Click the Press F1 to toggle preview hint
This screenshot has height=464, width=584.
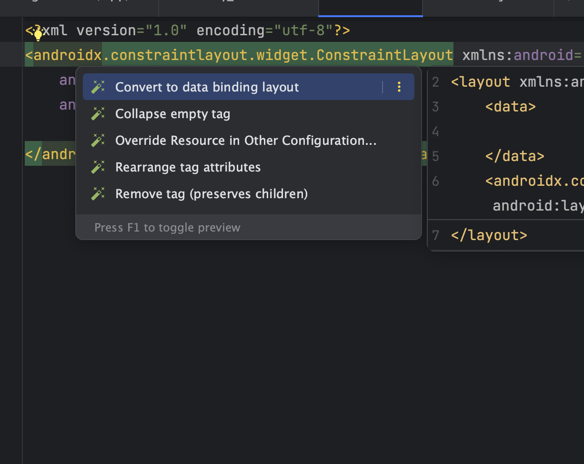pyautogui.click(x=167, y=228)
